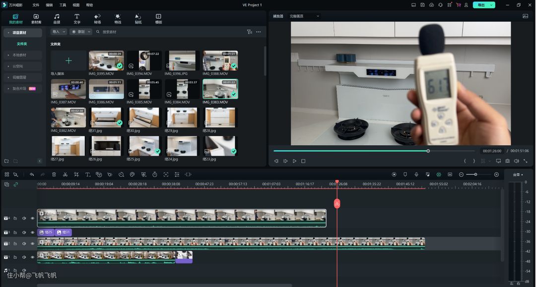Click the filter icon in media panel
The image size is (536, 287).
250,32
